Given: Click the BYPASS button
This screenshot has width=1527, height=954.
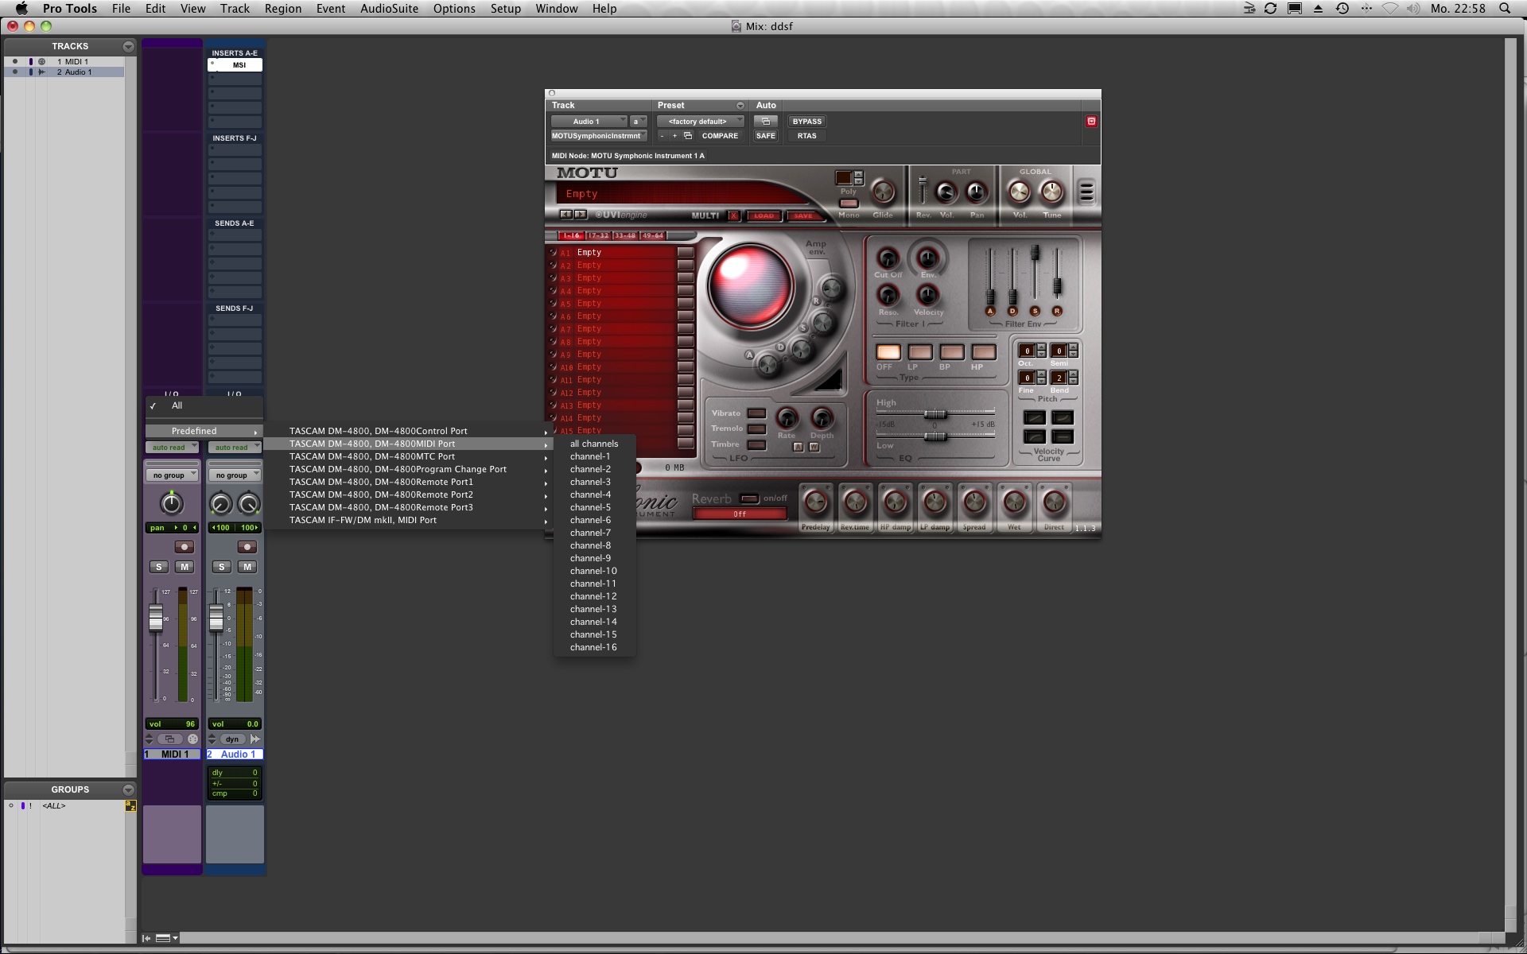Looking at the screenshot, I should [x=807, y=122].
